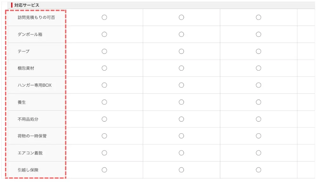Click the 引越し保険 row label
This screenshot has width=317, height=183.
(28, 170)
